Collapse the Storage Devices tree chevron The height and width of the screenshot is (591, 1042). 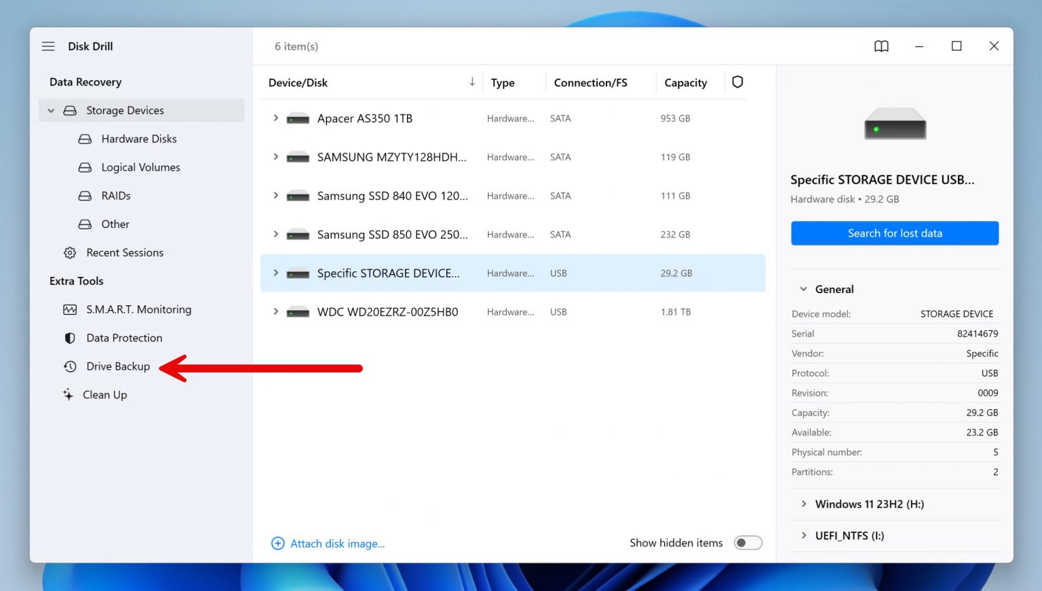51,111
